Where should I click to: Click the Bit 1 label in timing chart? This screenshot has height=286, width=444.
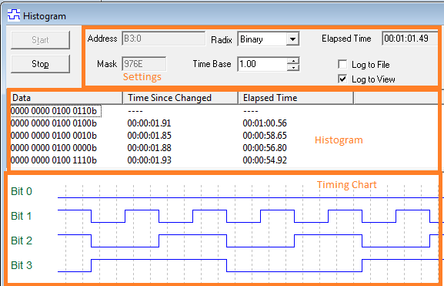click(x=22, y=216)
